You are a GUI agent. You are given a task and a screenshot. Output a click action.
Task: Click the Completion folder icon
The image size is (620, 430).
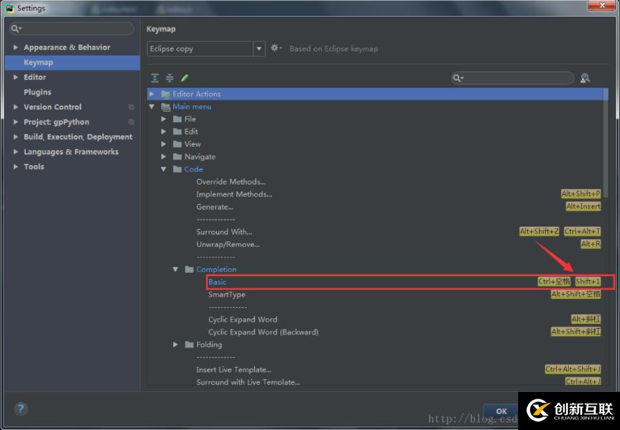189,269
